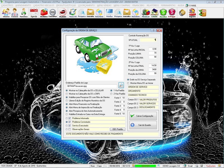This screenshot has width=224, height=168.
Task: Click the magnifier logo browse button
Action: point(121,85)
